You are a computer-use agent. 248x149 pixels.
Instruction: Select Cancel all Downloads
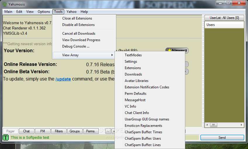pos(84,34)
